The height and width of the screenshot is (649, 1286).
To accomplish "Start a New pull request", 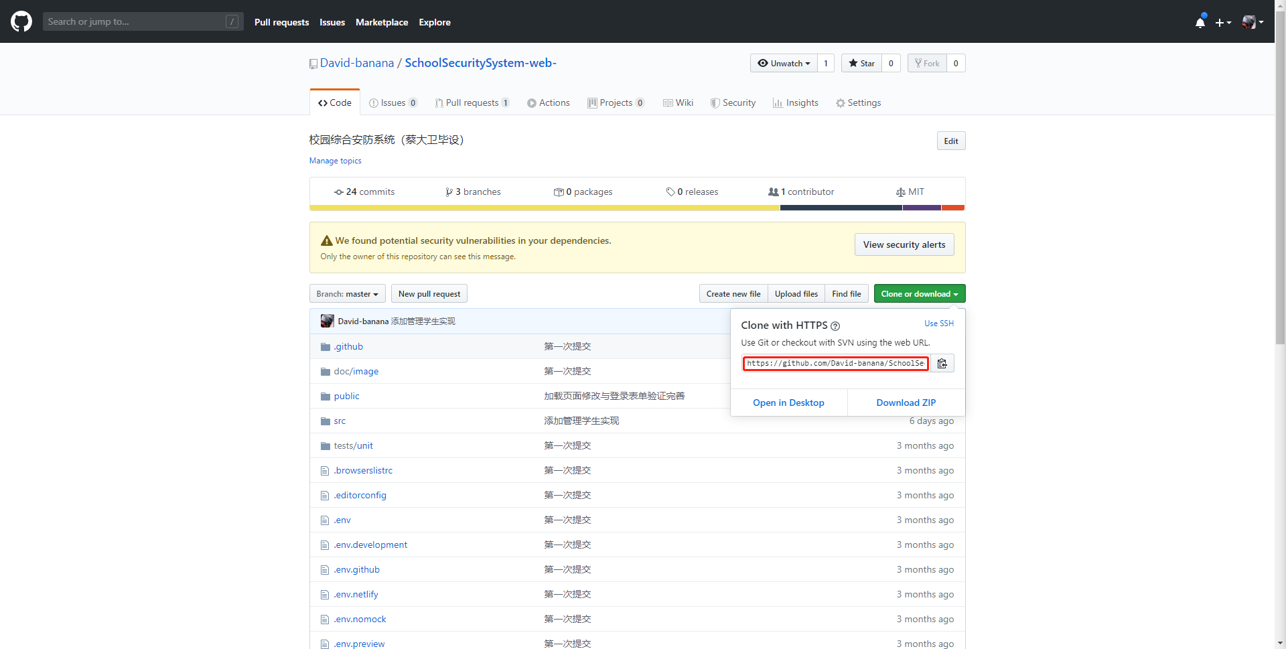I will (x=429, y=293).
